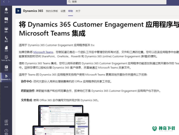This screenshot has height=135, width=179.
Task: Switch to the 设置 tab
Action: 63,11
